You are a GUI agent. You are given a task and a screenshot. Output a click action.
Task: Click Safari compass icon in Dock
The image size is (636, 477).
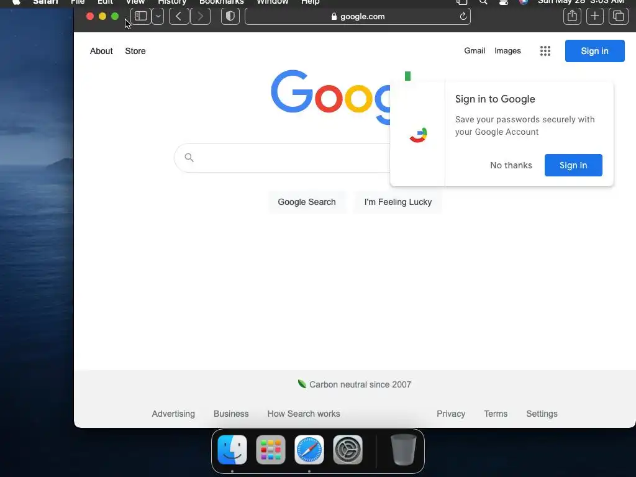click(309, 450)
